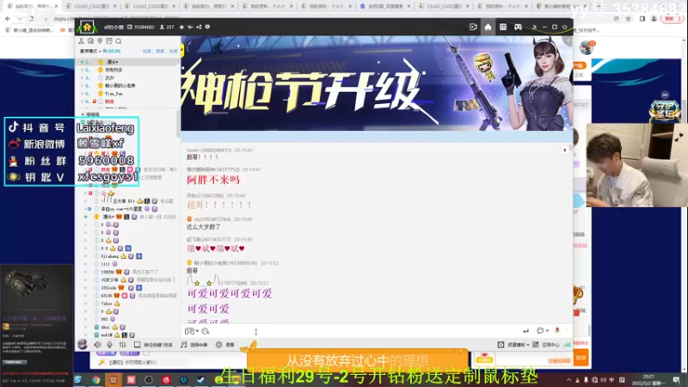Click the 阿胖不来吗 chat message

213,181
